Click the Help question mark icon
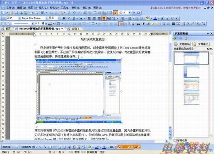This screenshot has height=154, width=214. 138,13
